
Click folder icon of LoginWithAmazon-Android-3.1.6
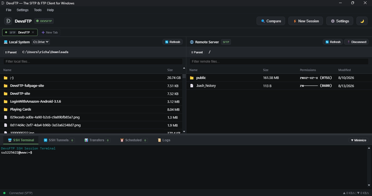tap(5, 102)
